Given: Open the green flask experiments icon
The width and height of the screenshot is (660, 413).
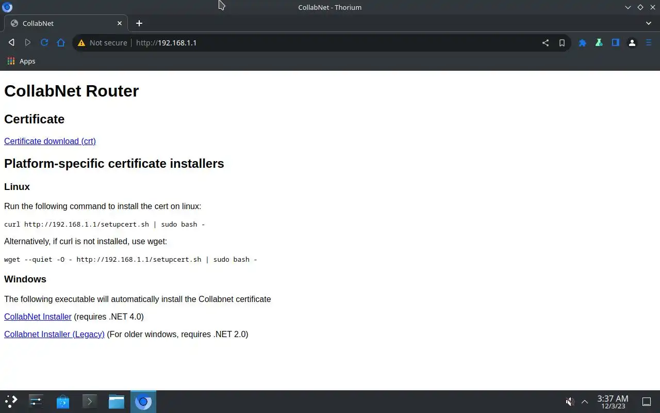Looking at the screenshot, I should [x=599, y=43].
